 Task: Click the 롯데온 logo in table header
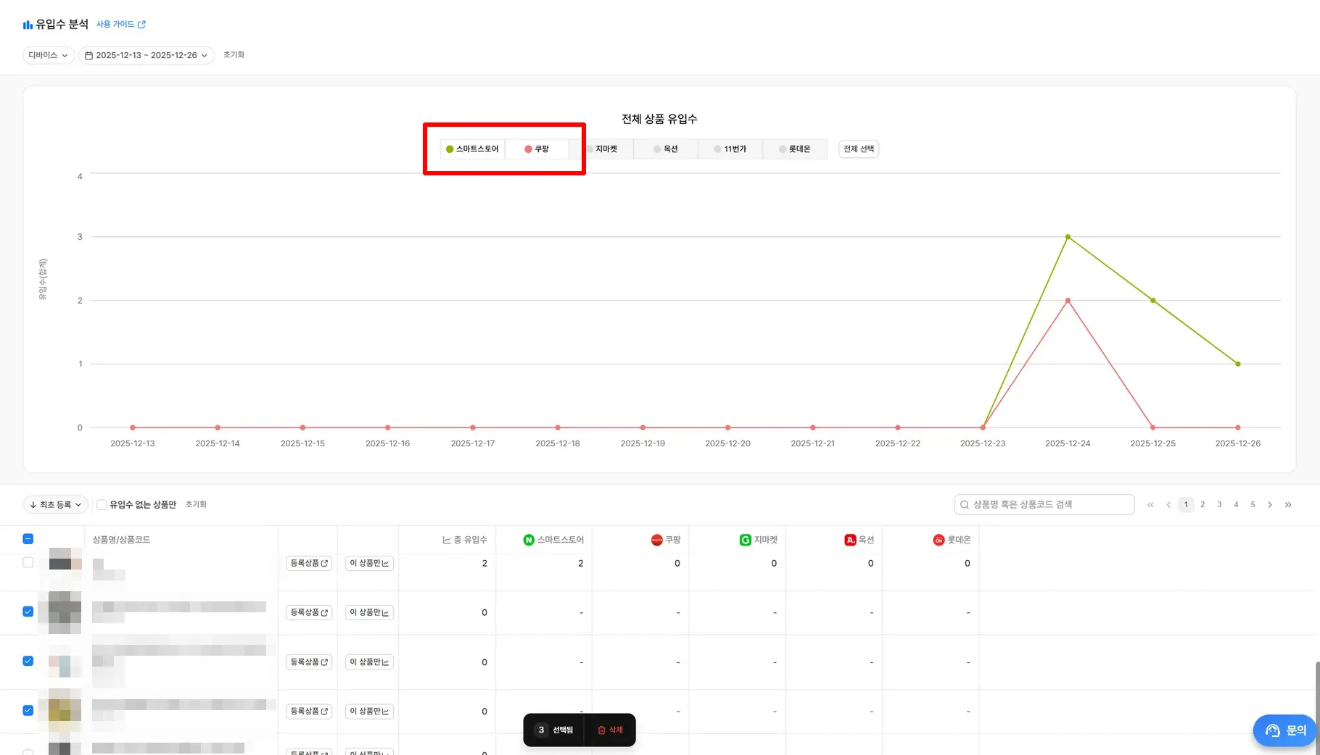point(939,540)
